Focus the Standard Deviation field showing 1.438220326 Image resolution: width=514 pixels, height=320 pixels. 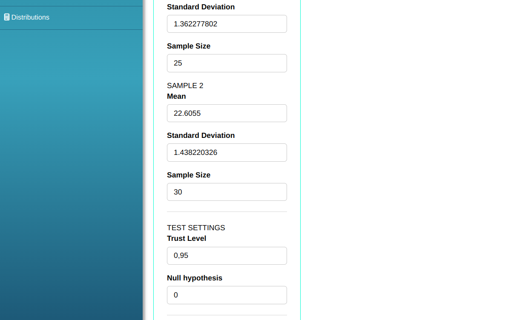(x=227, y=152)
